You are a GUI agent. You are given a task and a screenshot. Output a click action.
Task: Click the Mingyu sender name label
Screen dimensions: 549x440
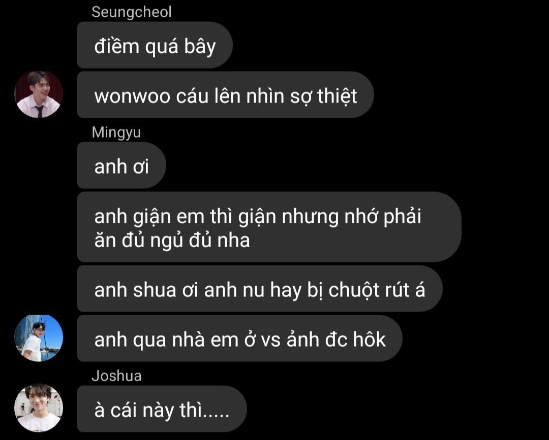click(x=116, y=132)
